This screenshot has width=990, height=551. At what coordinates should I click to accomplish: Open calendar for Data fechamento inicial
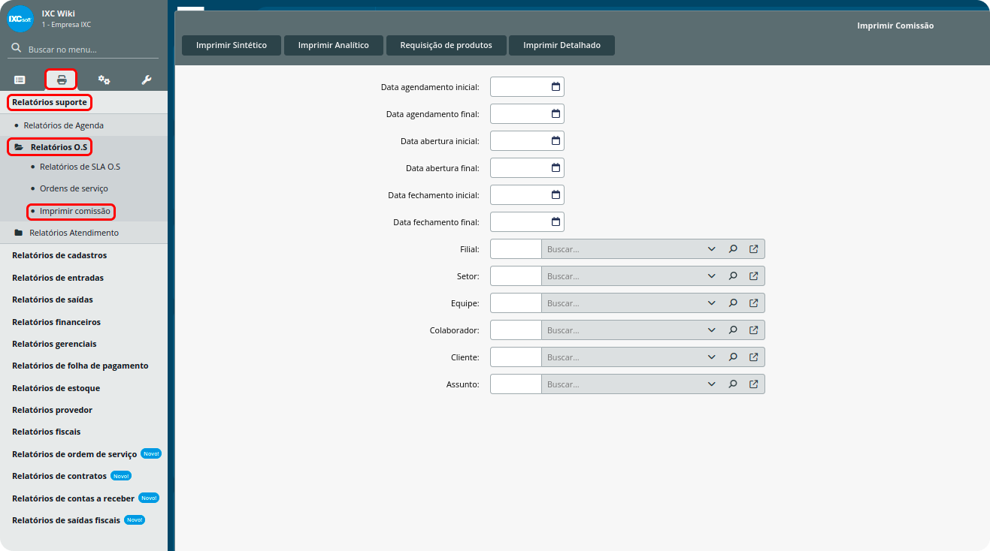[x=556, y=194]
